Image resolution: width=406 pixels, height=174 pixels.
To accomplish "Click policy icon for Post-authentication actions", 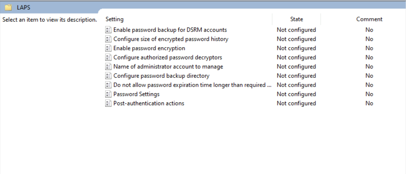I will 108,103.
